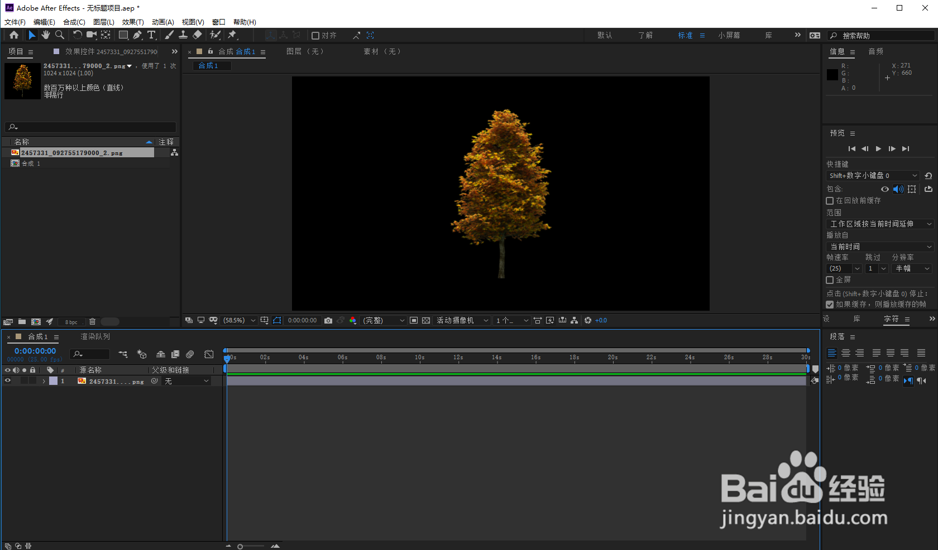Select the Selection arrow tool
The image size is (938, 550).
click(x=32, y=35)
